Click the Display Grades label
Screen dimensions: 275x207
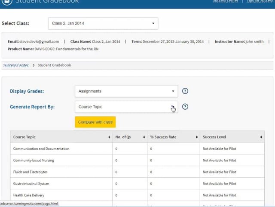pos(27,91)
